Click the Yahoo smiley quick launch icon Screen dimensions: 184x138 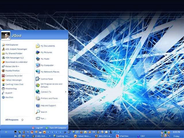pos(44,132)
